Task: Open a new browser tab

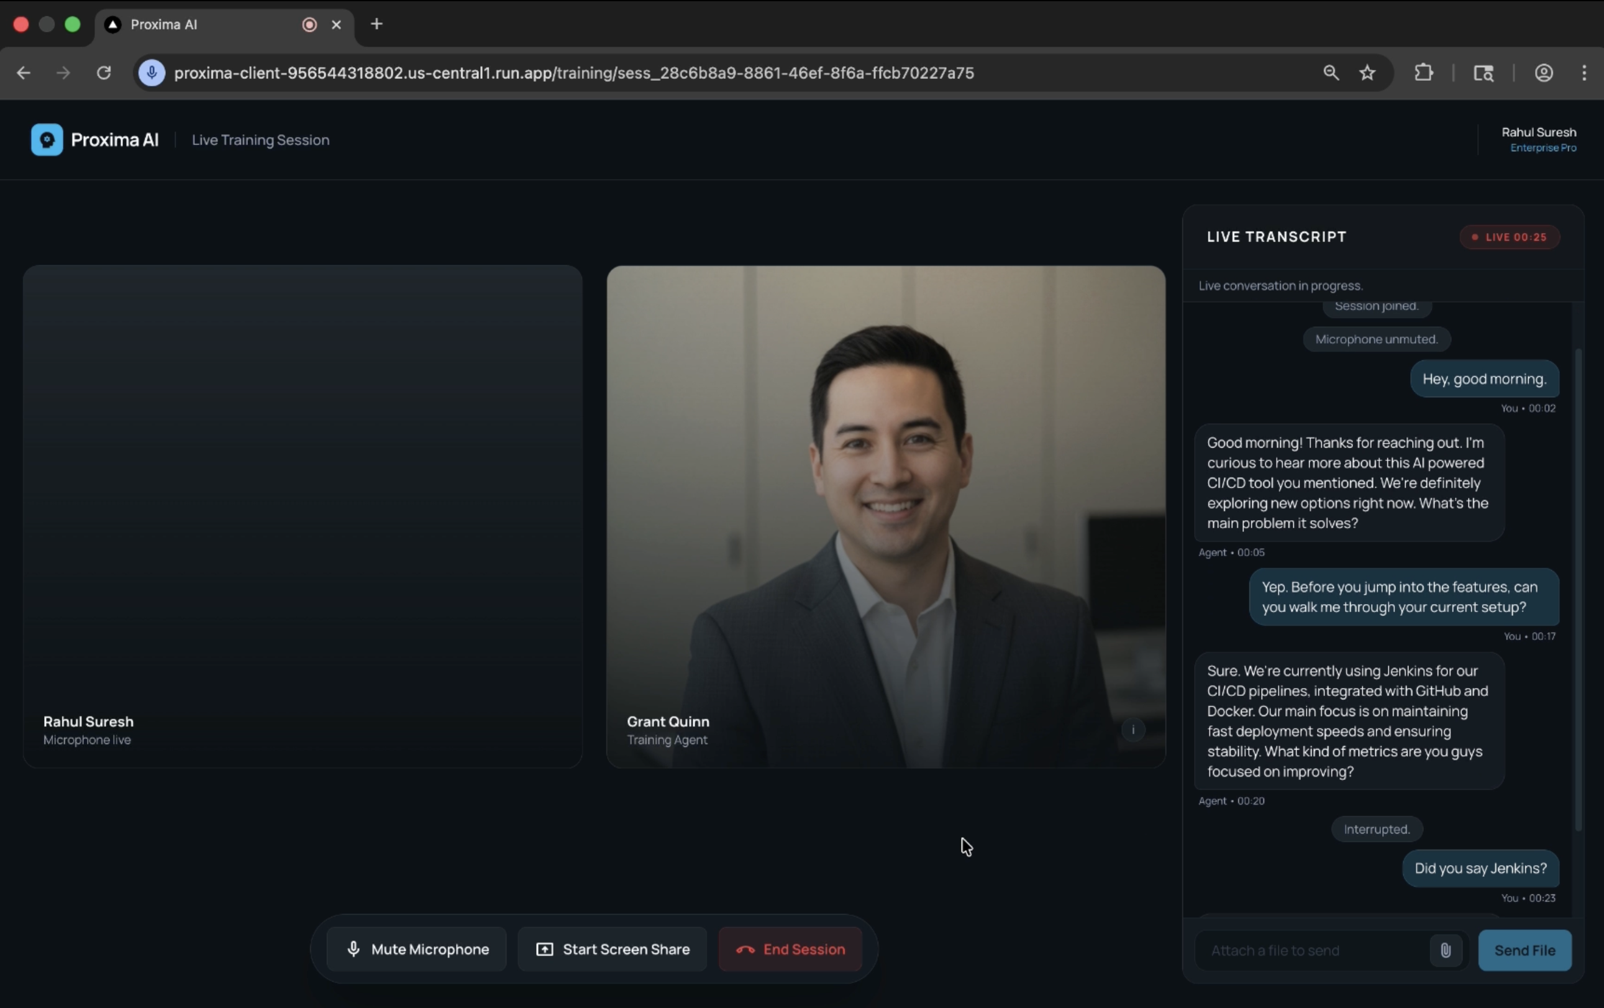Action: [x=376, y=25]
